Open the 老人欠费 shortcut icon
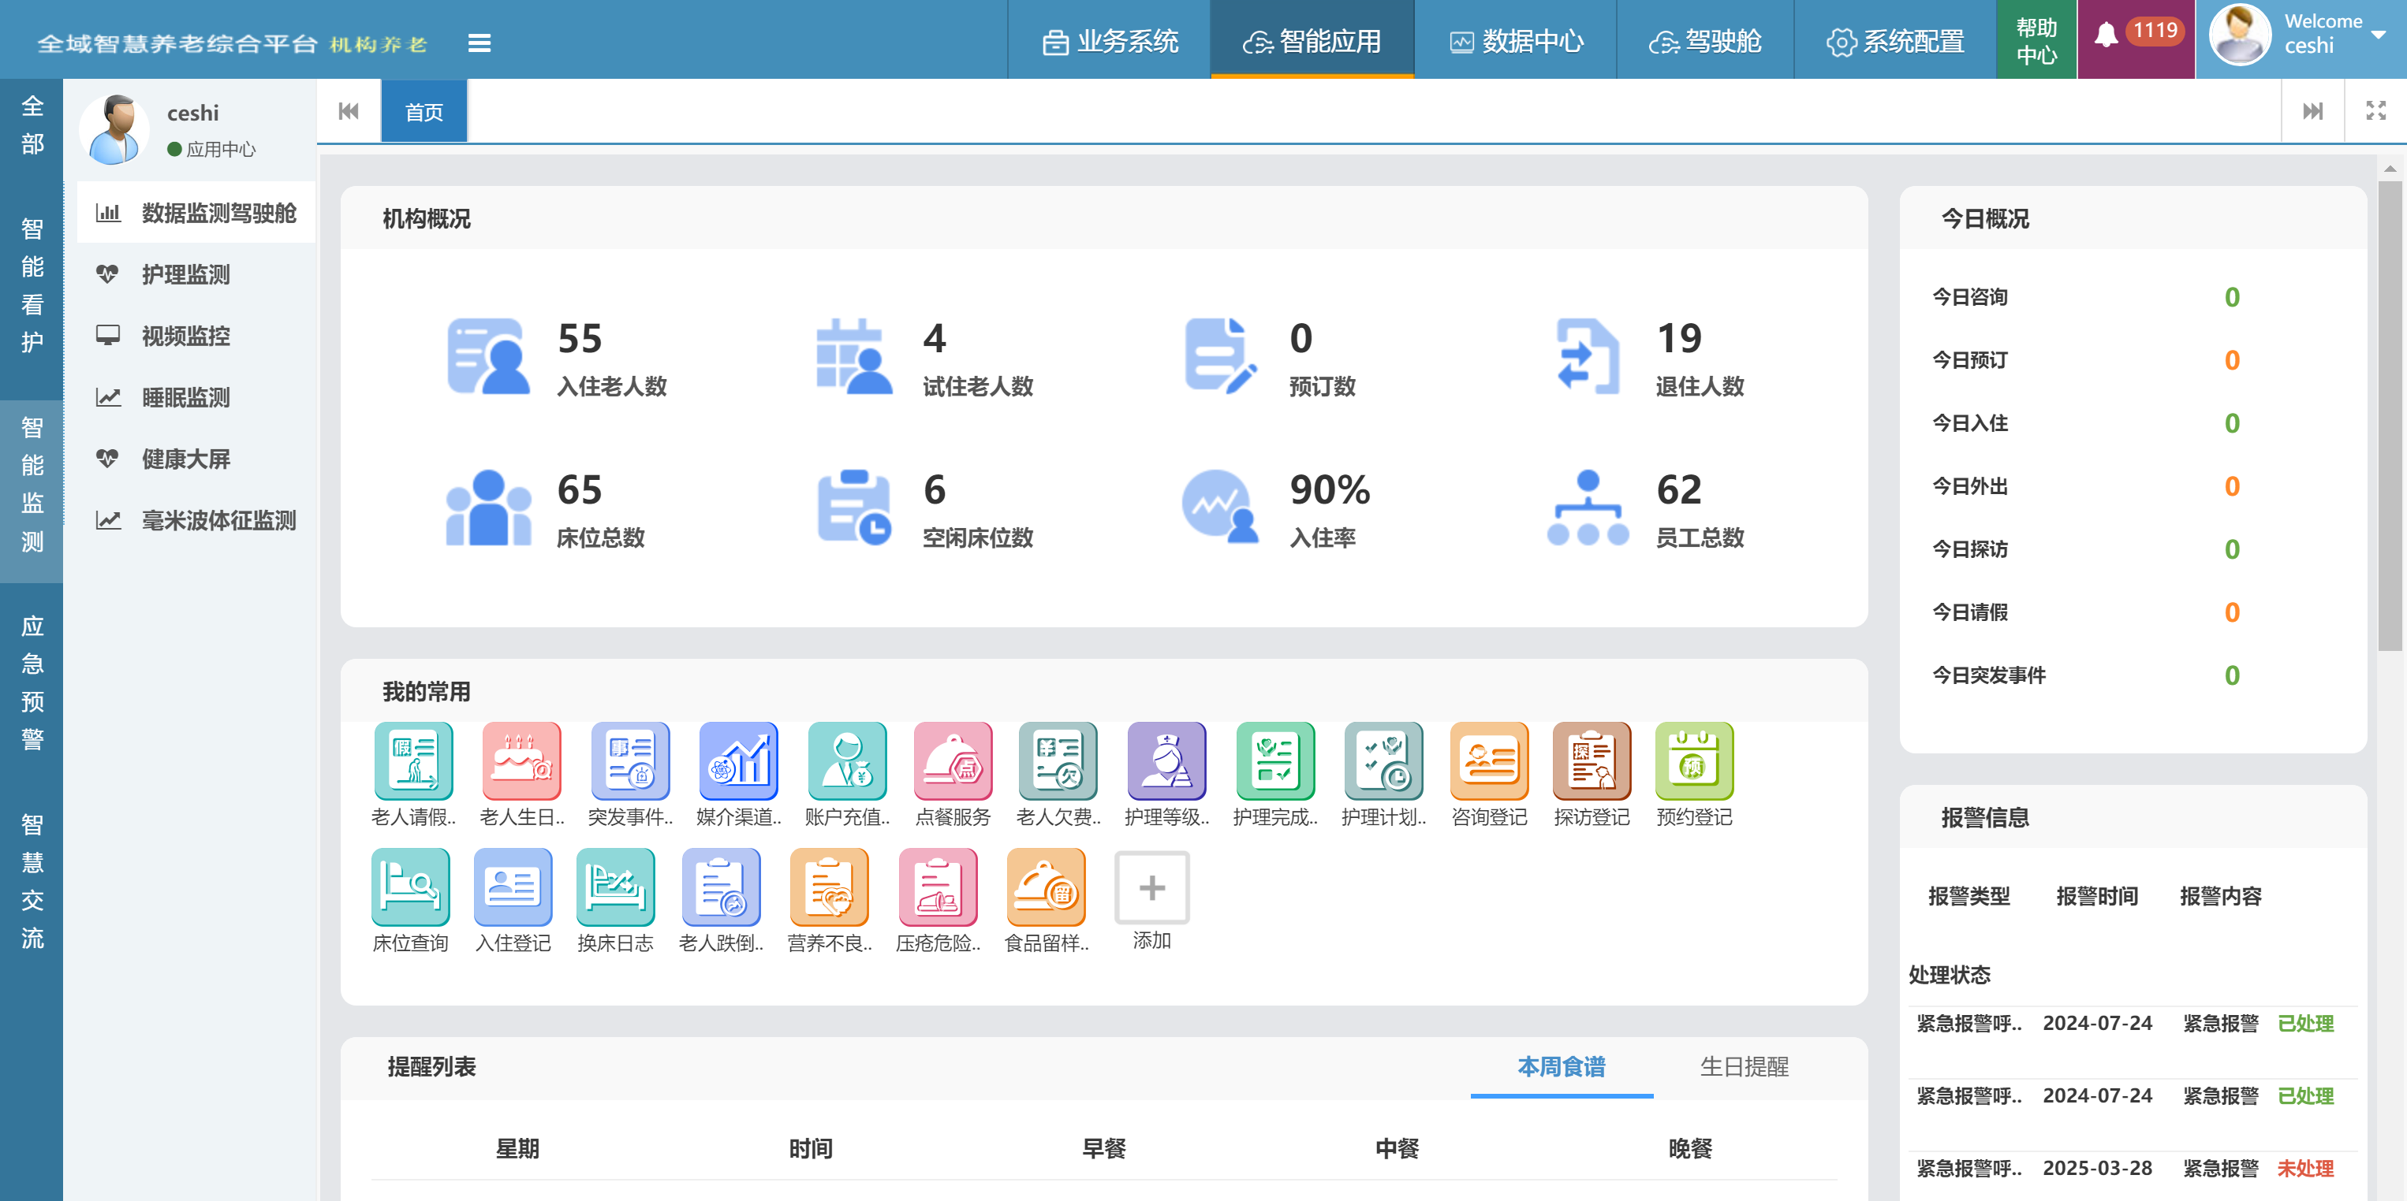This screenshot has height=1201, width=2407. click(x=1058, y=760)
